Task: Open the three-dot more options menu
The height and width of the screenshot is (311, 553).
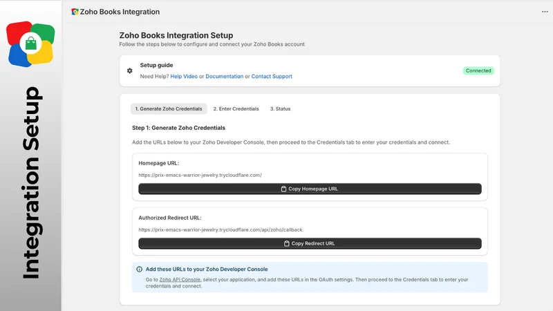Action: (545, 12)
